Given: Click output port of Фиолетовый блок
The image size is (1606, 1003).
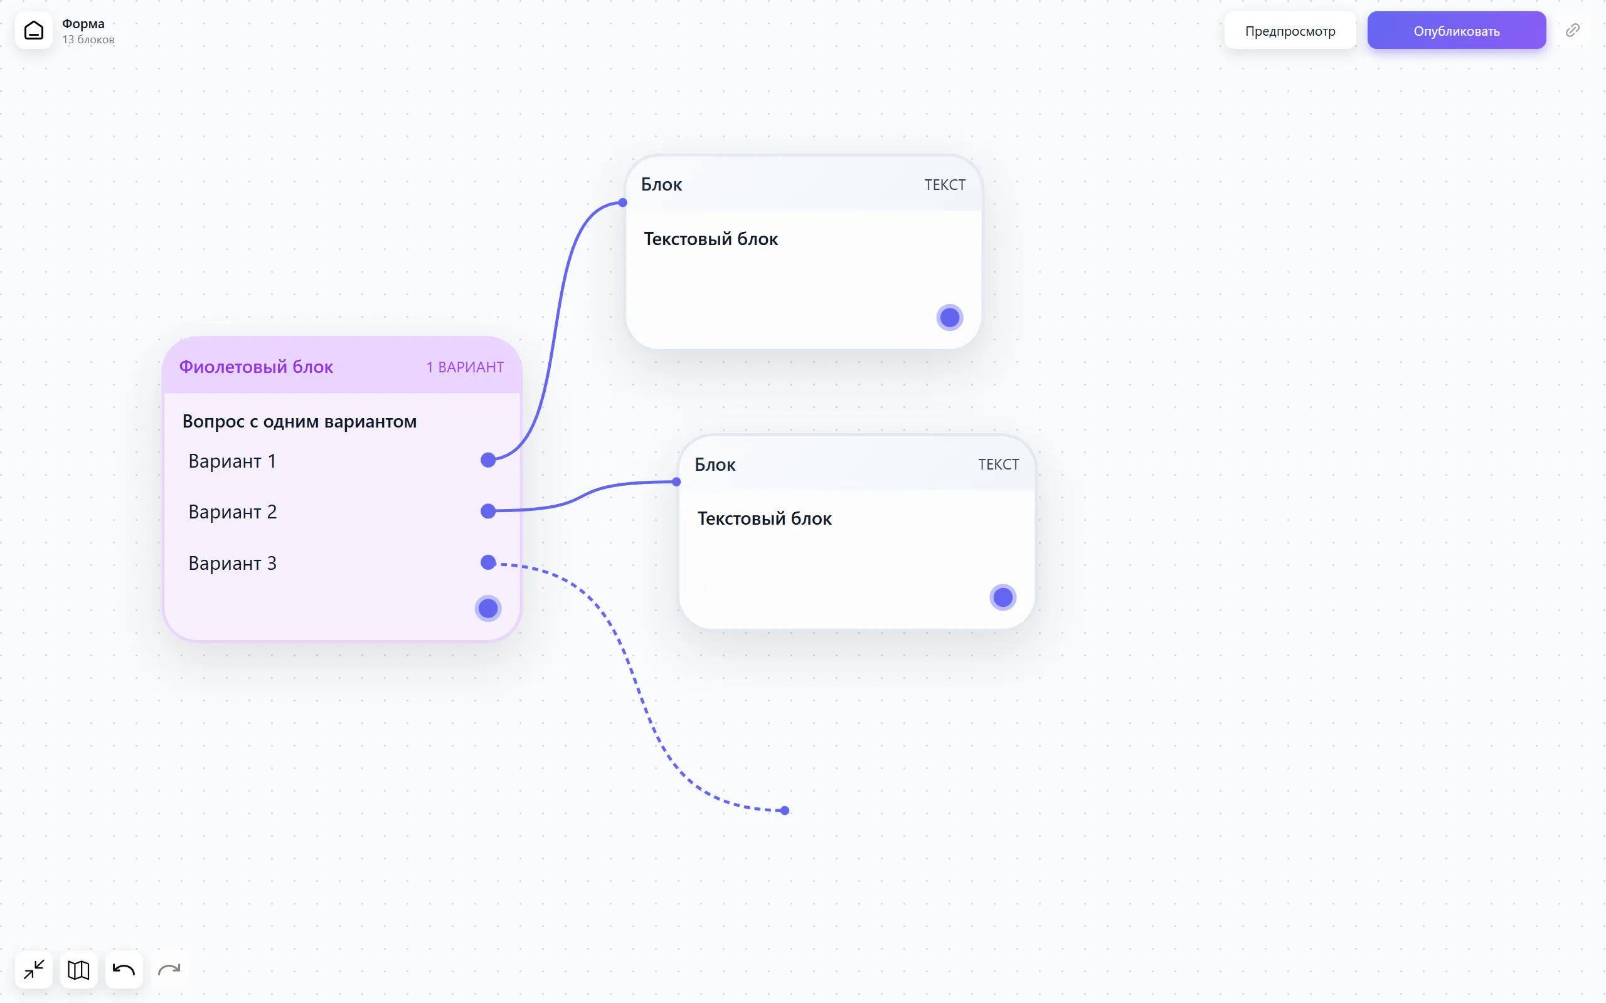Looking at the screenshot, I should coord(488,608).
